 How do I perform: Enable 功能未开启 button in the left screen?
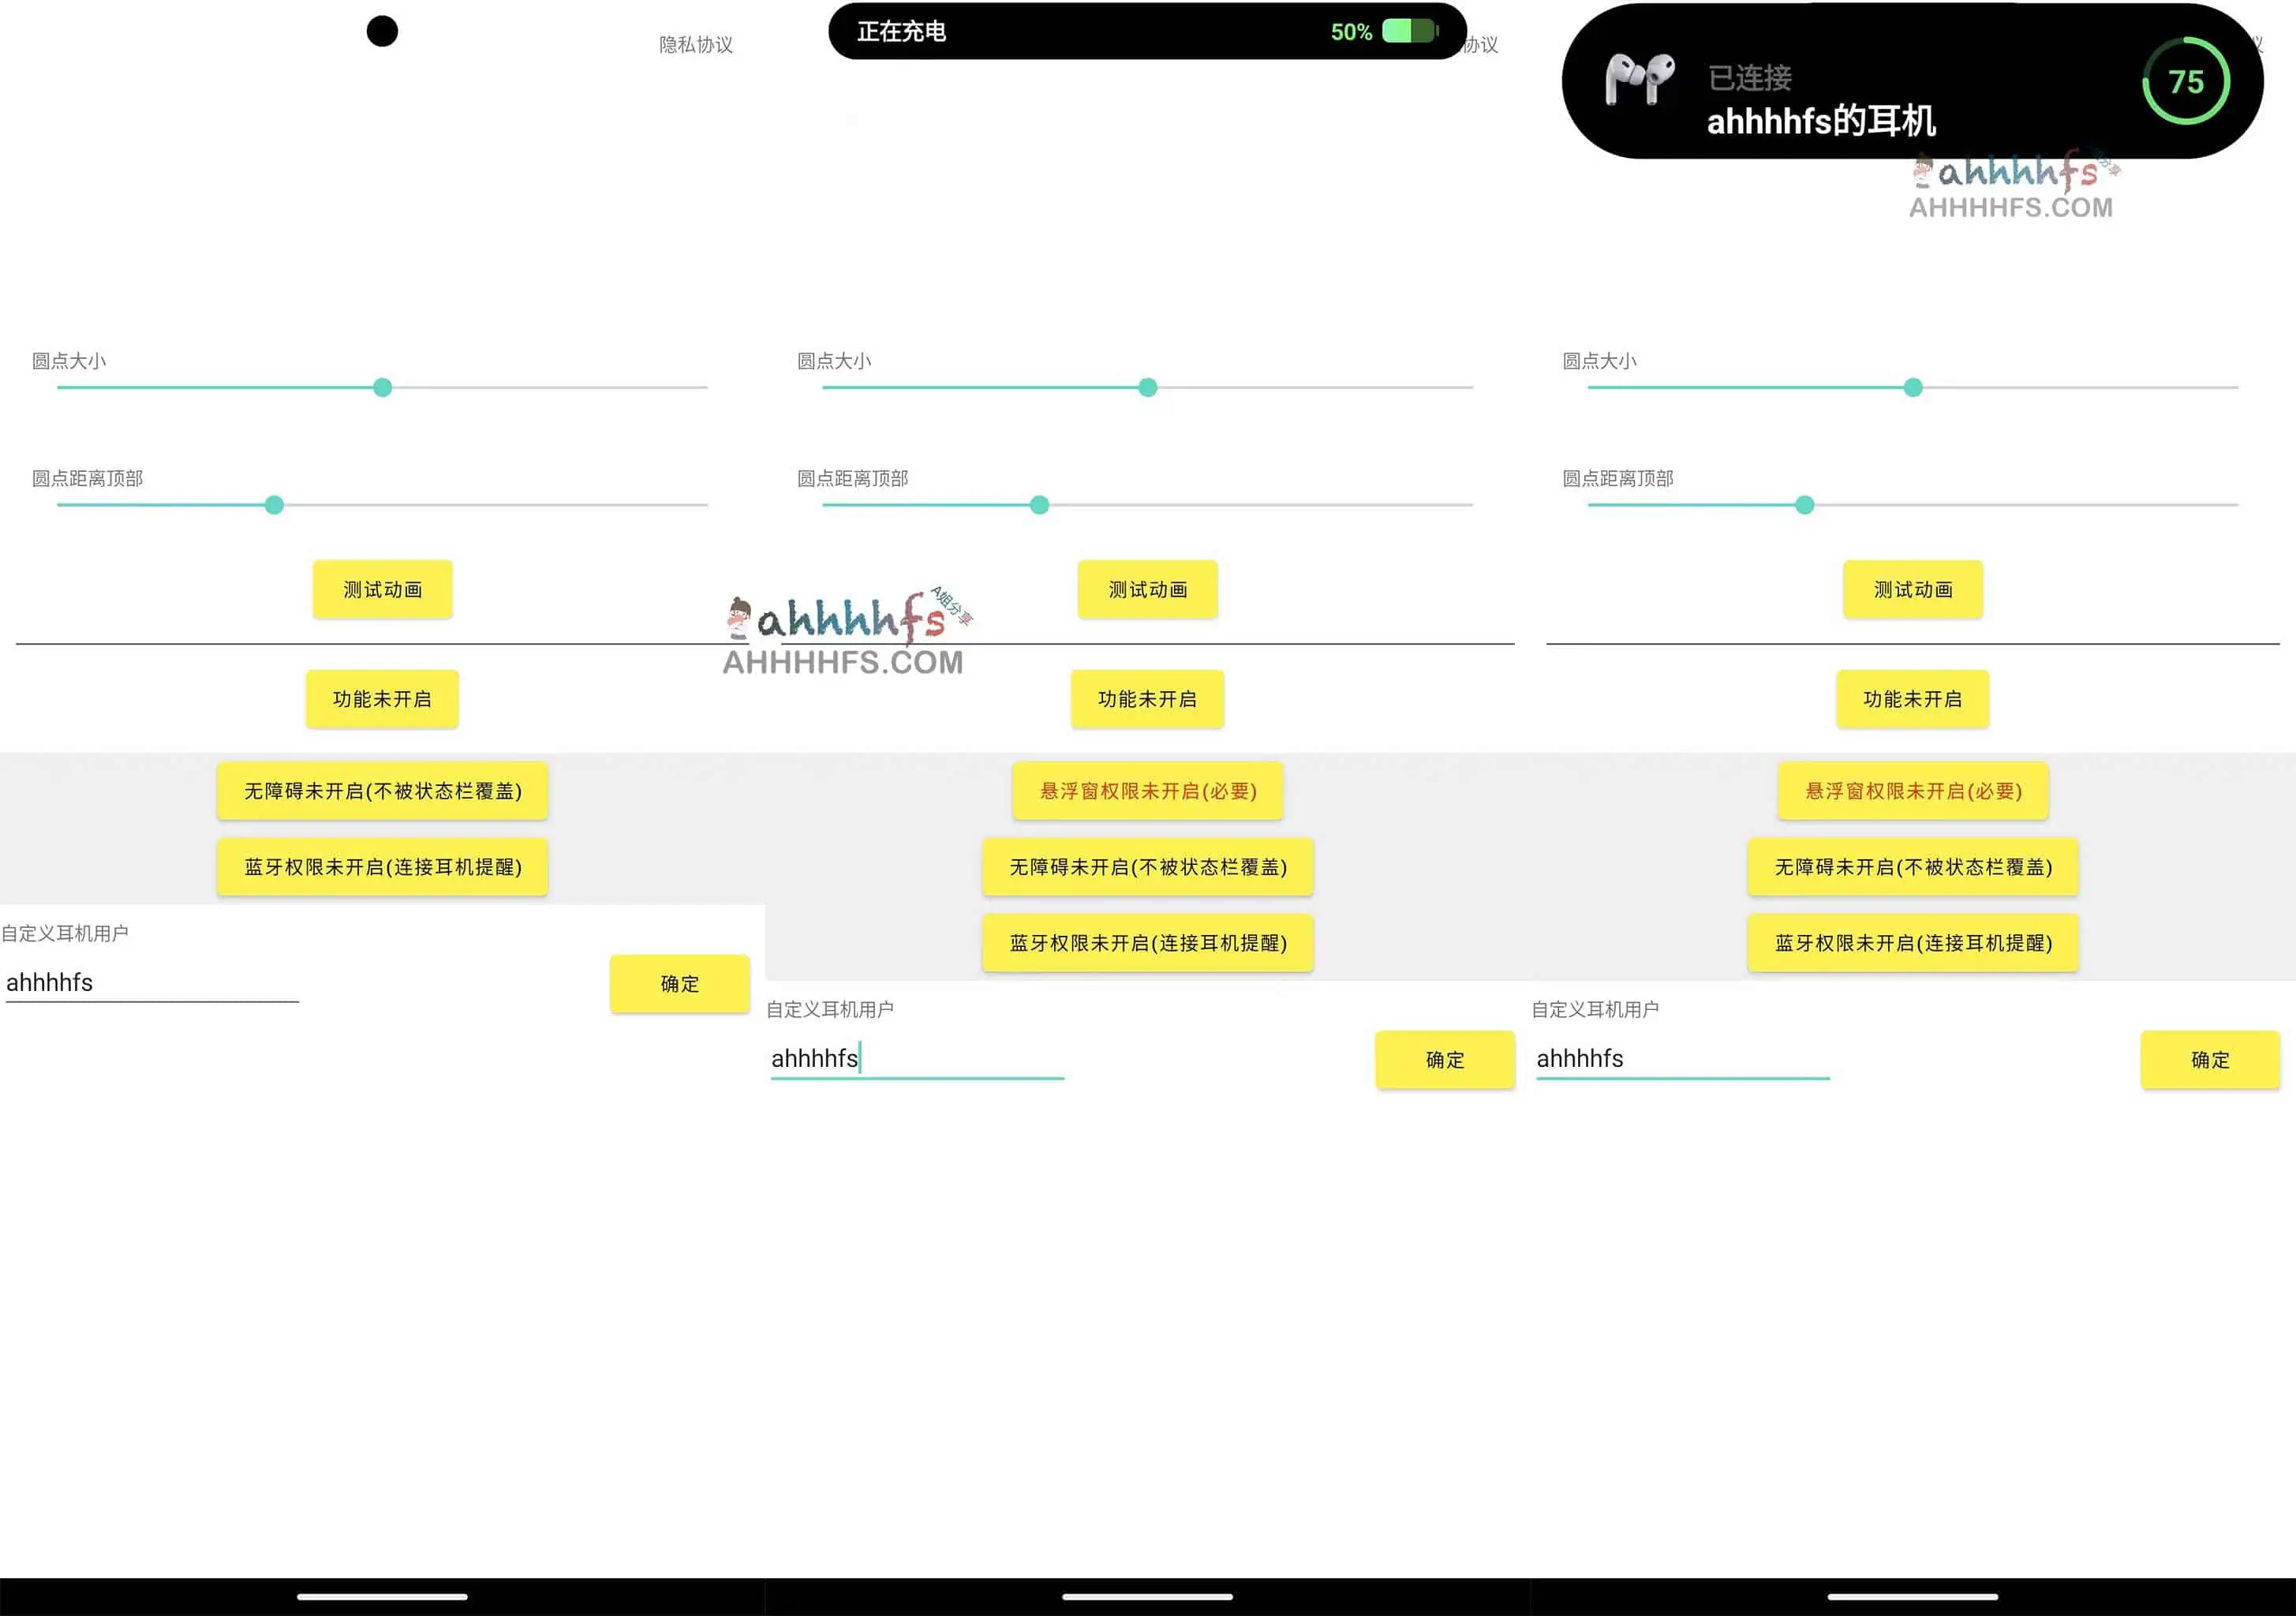pyautogui.click(x=382, y=699)
